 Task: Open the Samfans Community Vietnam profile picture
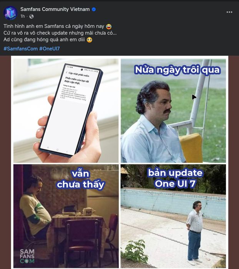point(10,13)
